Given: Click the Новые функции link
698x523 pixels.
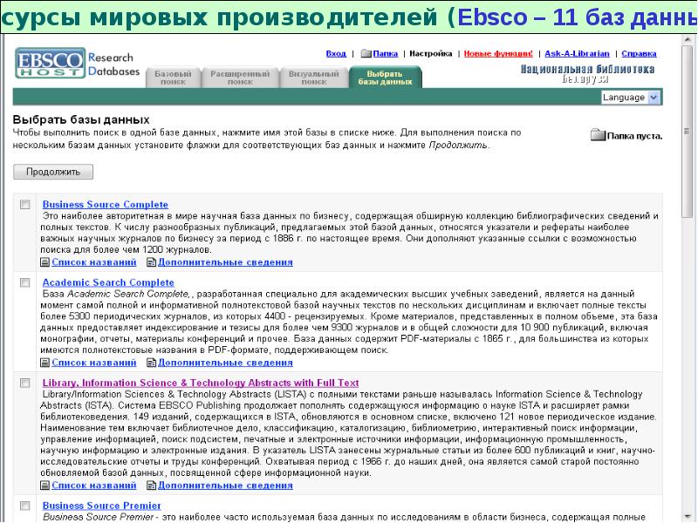Looking at the screenshot, I should (499, 53).
